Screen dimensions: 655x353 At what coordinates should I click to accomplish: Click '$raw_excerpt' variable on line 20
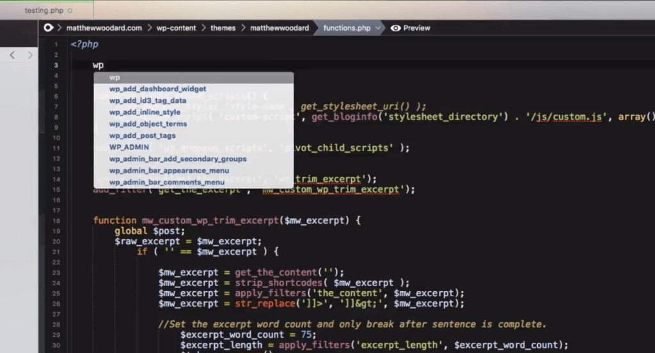click(148, 241)
